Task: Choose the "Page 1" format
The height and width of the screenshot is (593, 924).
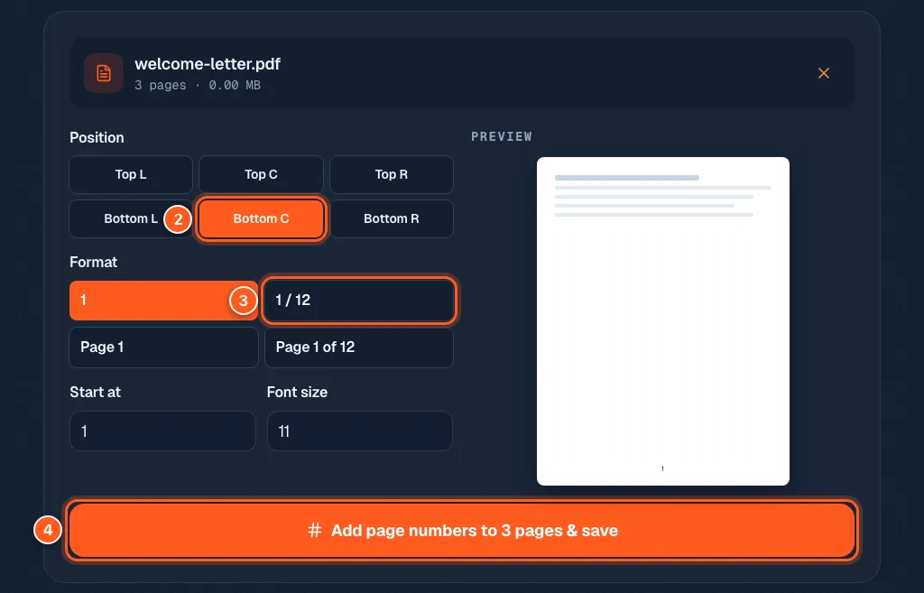Action: pos(164,347)
